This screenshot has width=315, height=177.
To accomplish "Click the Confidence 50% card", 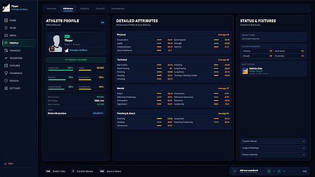I will point(91,78).
